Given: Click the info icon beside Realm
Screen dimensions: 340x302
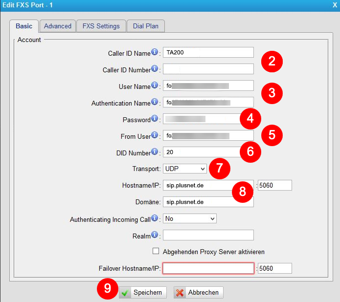Looking at the screenshot, I should coord(155,235).
